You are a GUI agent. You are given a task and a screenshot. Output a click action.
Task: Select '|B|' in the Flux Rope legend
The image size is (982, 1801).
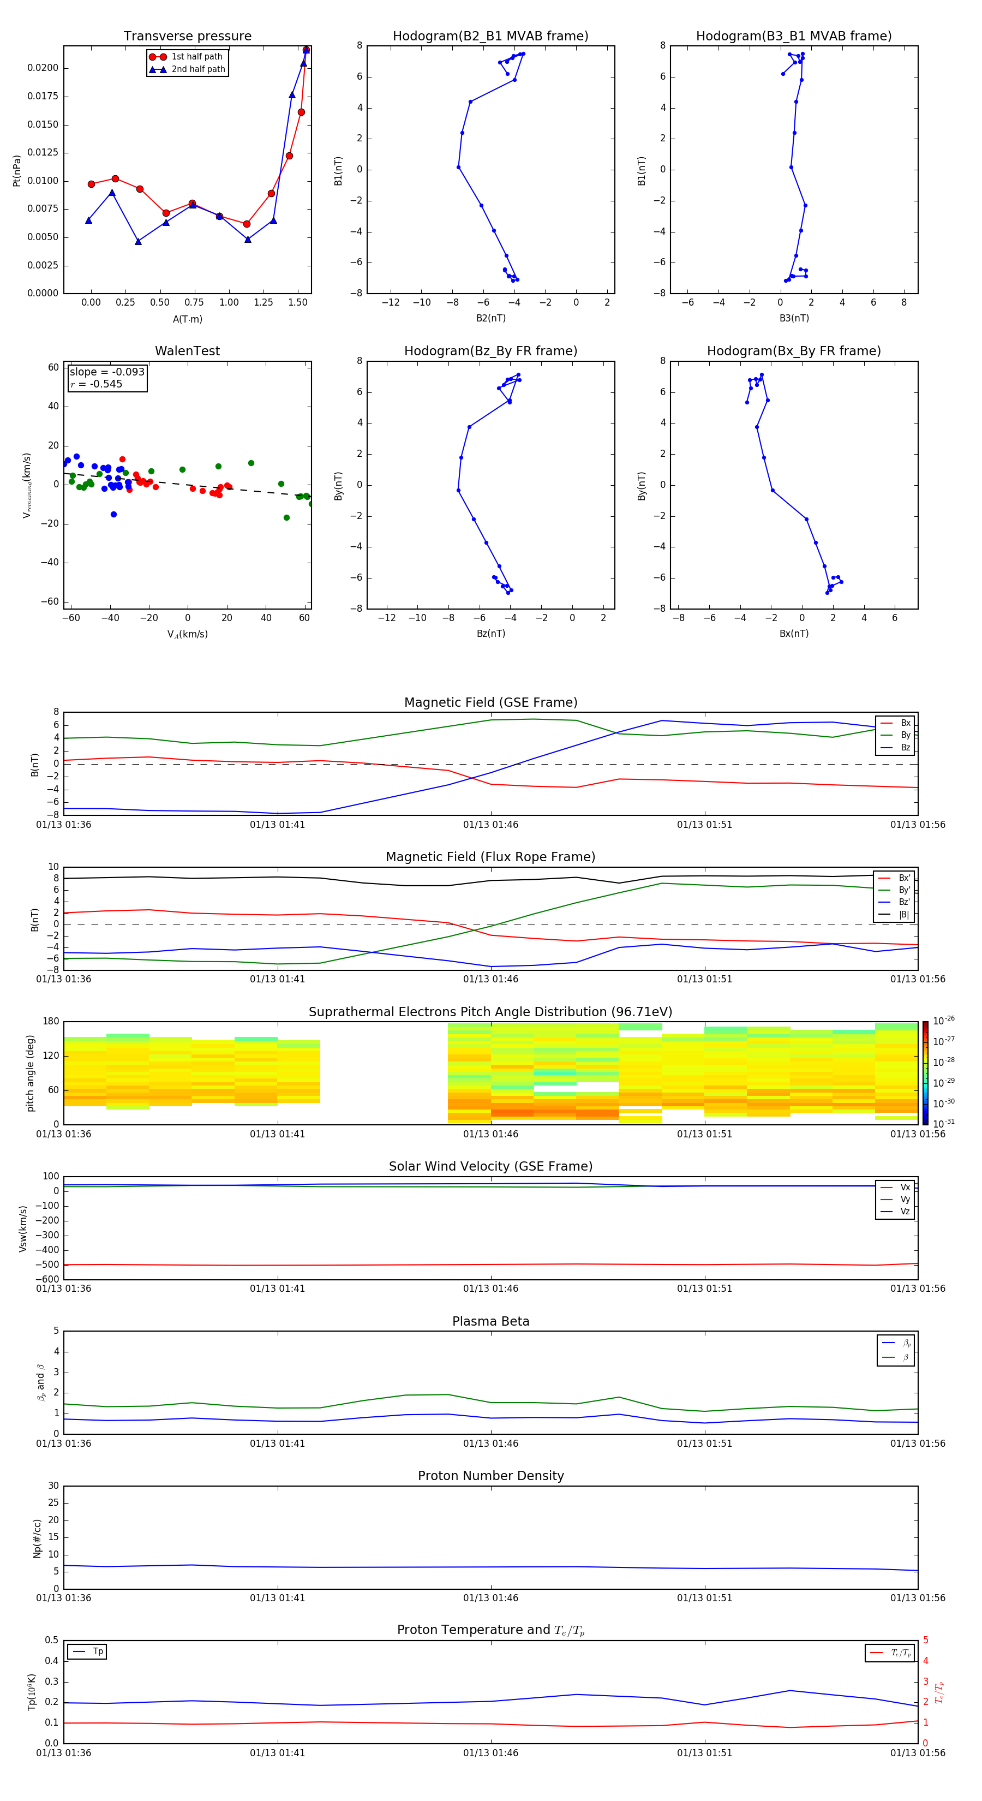[895, 915]
